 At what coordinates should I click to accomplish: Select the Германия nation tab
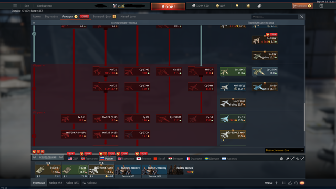point(89,159)
